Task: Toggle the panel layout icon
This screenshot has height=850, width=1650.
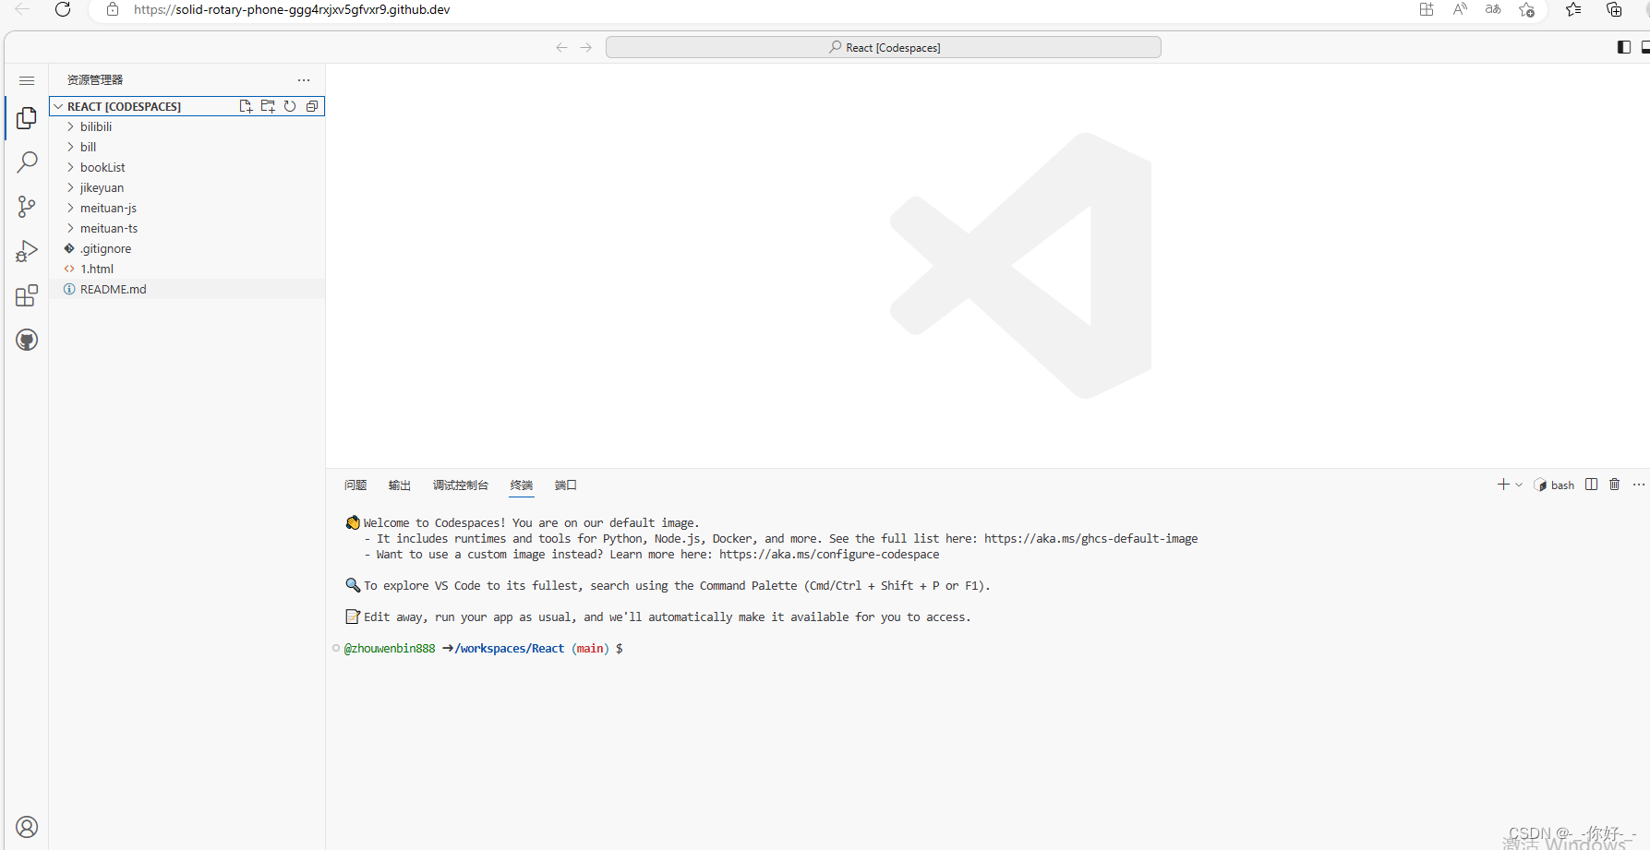Action: [1645, 47]
